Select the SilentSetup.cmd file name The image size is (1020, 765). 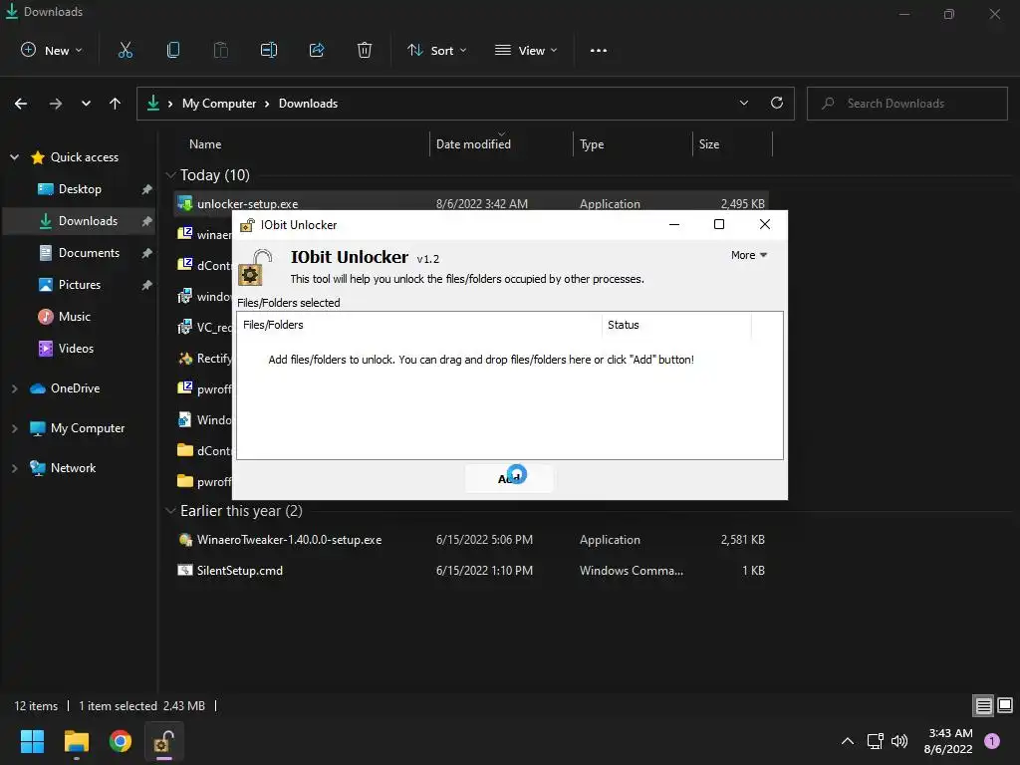pyautogui.click(x=240, y=570)
